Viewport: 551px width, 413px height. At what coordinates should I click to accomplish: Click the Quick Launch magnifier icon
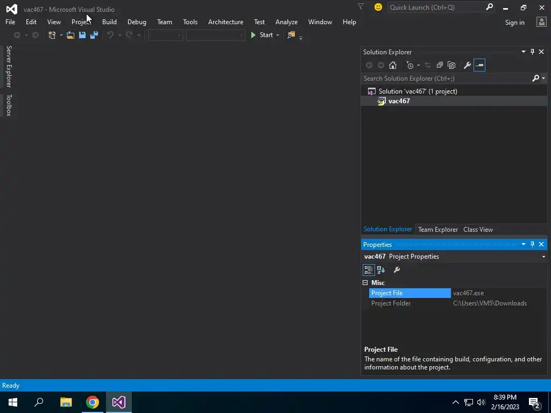tap(489, 7)
